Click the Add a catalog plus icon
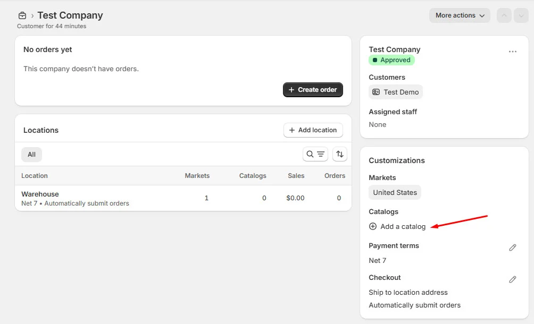Viewport: 534px width, 324px height. pos(372,226)
